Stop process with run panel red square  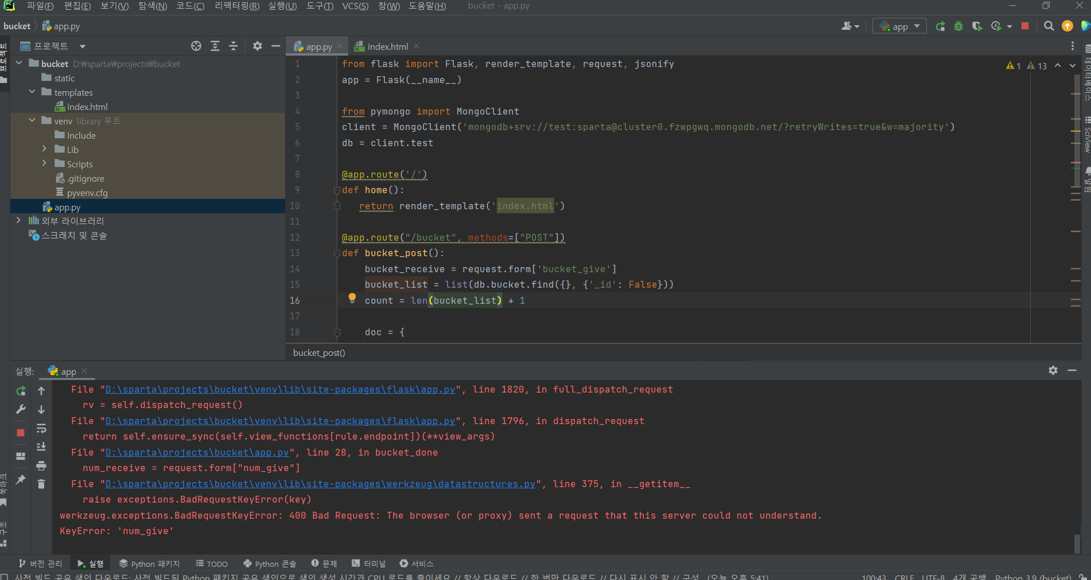21,433
